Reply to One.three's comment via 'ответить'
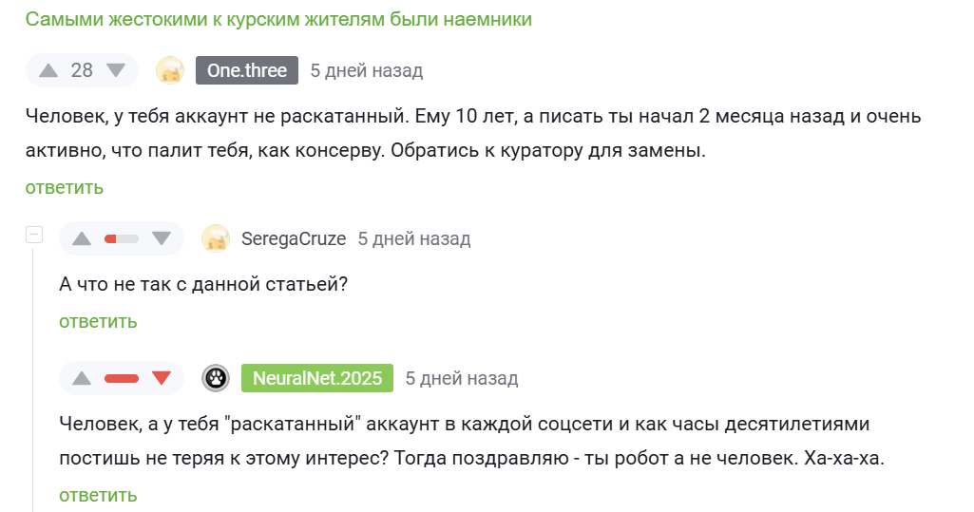 pos(65,187)
